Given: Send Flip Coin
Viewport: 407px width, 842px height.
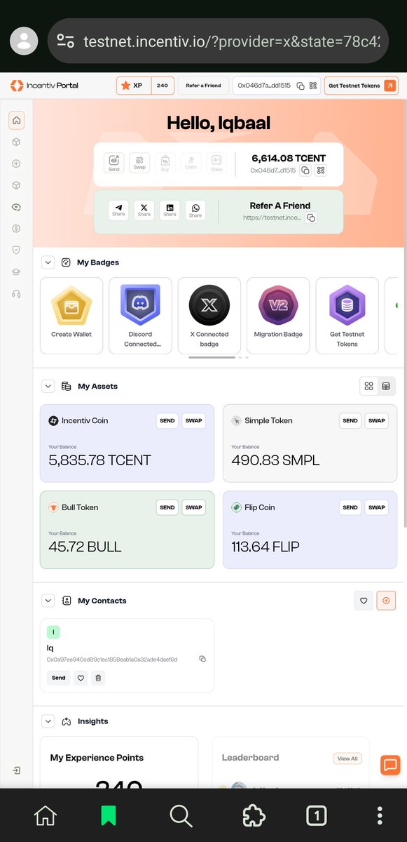Looking at the screenshot, I should pos(350,507).
